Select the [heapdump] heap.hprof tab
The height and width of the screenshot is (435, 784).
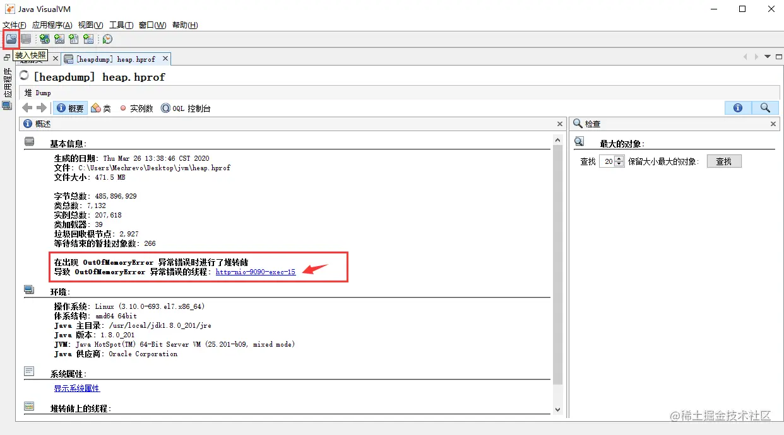(x=117, y=59)
